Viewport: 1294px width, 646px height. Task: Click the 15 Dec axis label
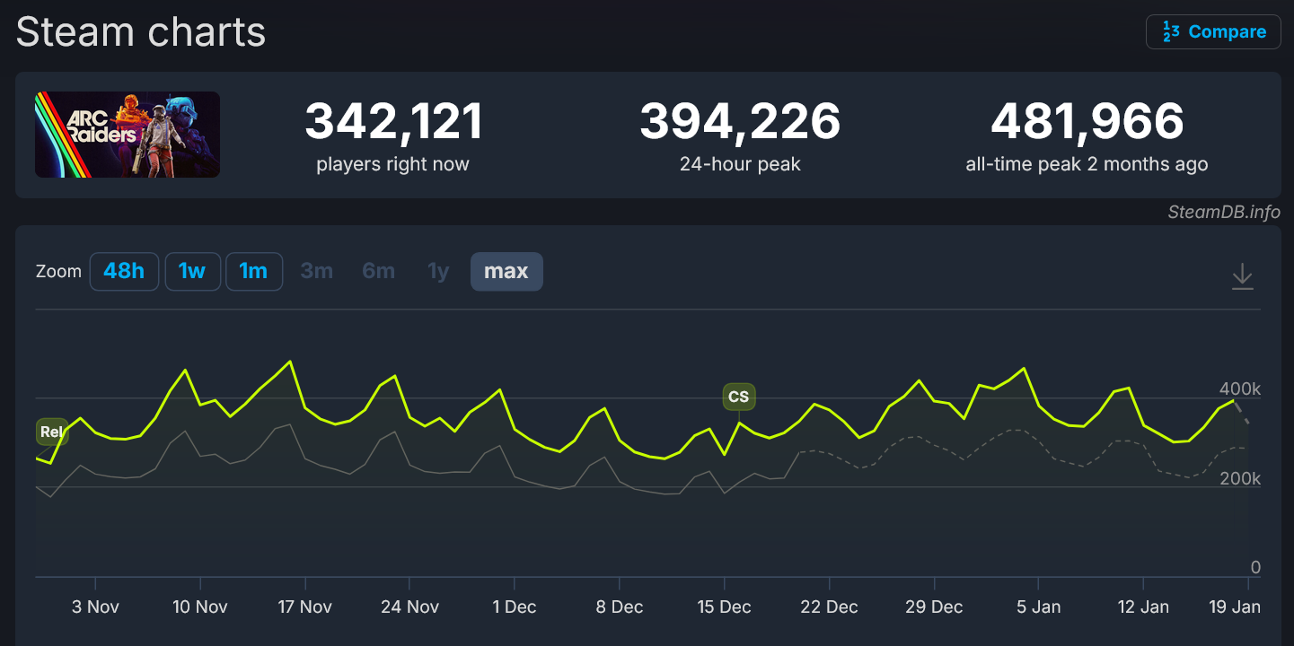pyautogui.click(x=724, y=607)
